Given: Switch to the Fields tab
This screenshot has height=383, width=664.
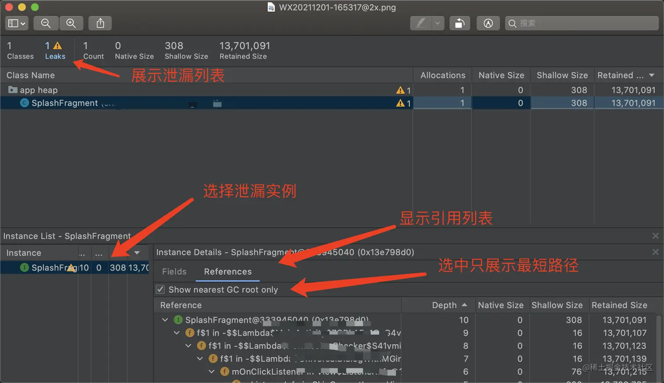Looking at the screenshot, I should point(173,271).
